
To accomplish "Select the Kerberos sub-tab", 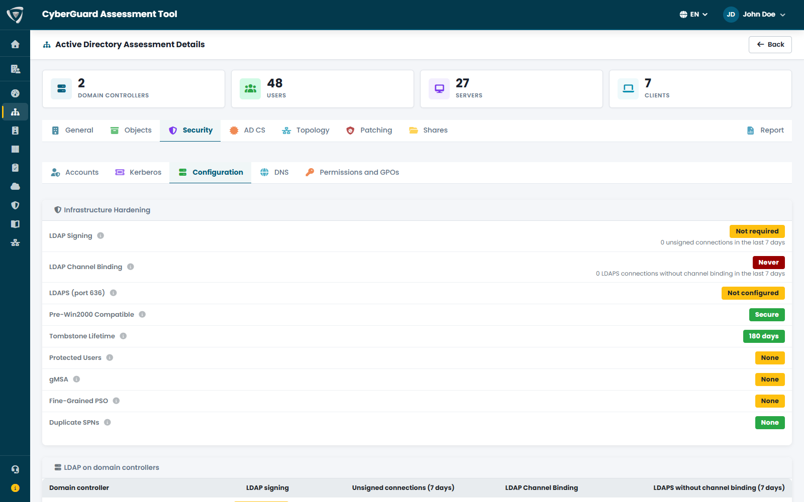I will pyautogui.click(x=138, y=172).
